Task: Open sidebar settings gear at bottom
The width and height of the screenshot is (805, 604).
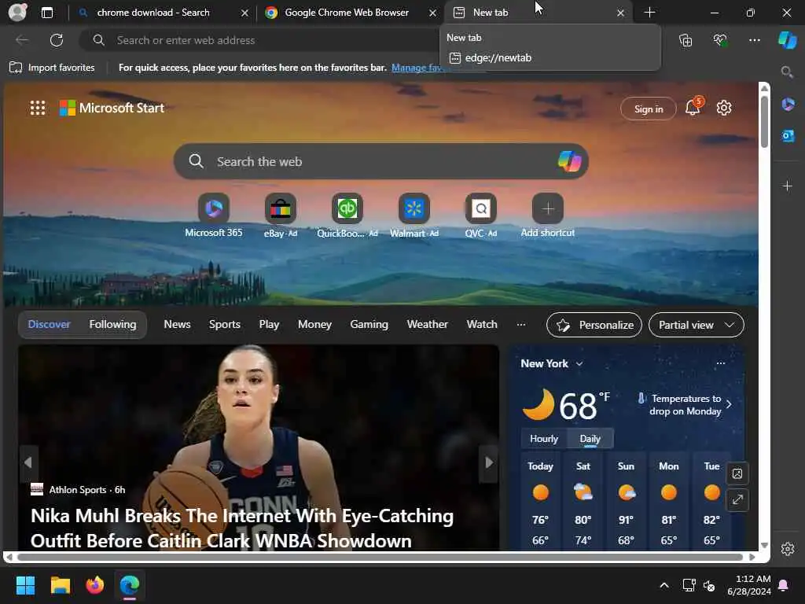Action: click(x=788, y=549)
